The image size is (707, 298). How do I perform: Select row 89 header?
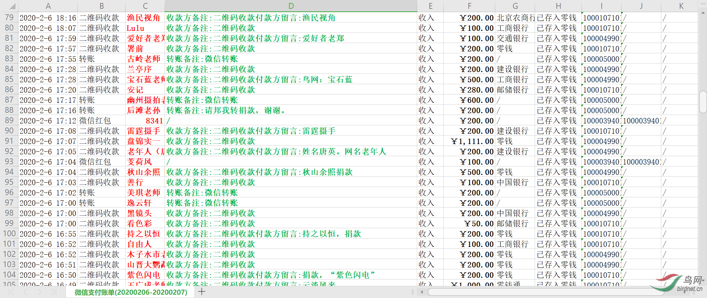click(x=9, y=121)
